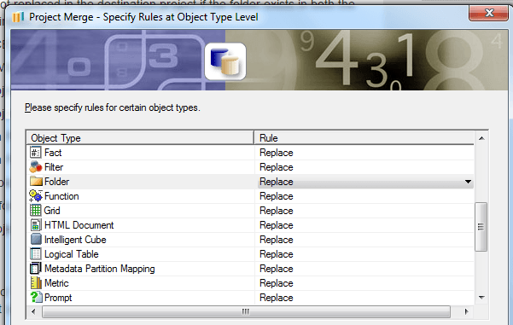Viewport: 513px width, 325px height.
Task: Select the Grid row label
Action: (x=52, y=211)
